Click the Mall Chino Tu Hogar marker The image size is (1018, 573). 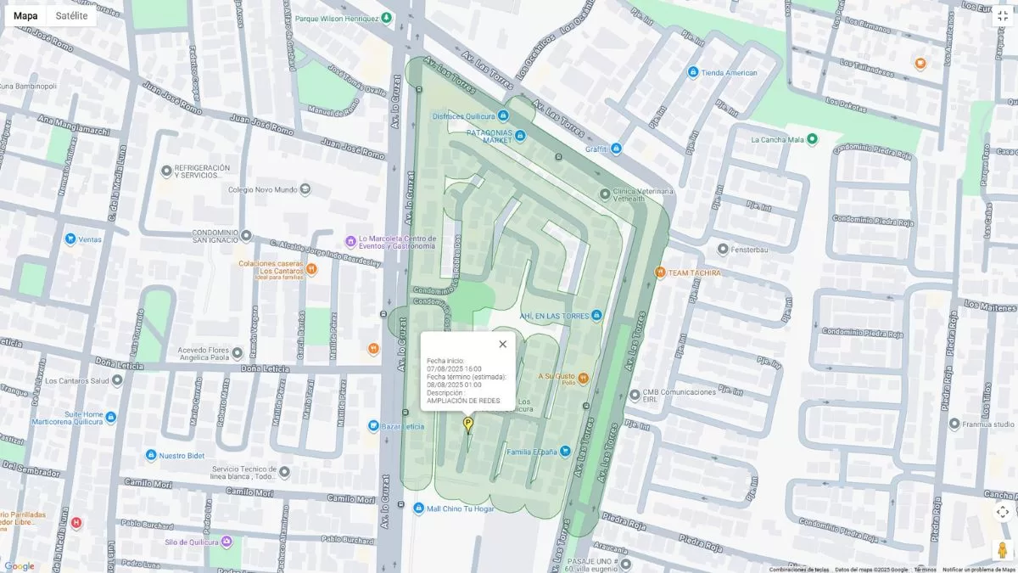point(418,508)
